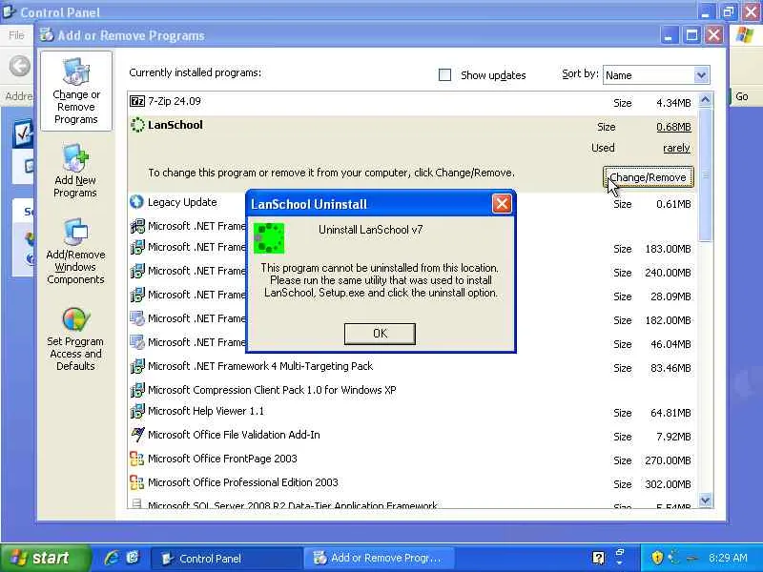Viewport: 763px width, 572px height.
Task: Click the 0.68MB size link for LanSchool
Action: point(673,127)
